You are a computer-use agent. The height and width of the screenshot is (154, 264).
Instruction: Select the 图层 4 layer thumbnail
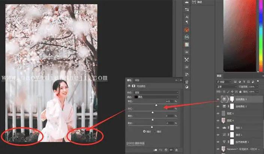click(224, 120)
